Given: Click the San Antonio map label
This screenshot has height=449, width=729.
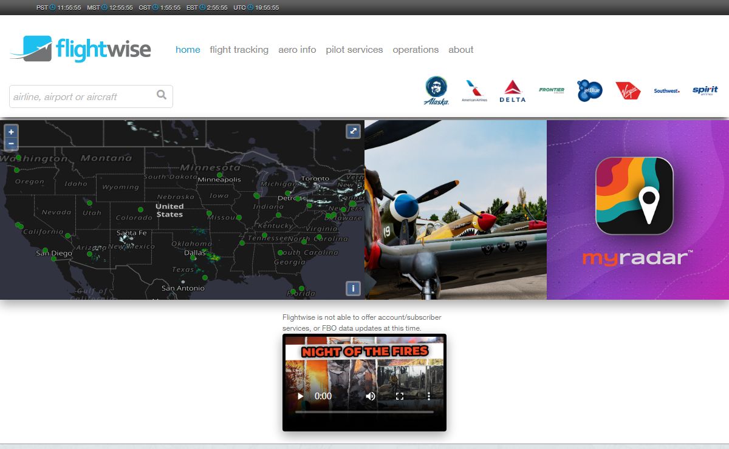Looking at the screenshot, I should pos(183,288).
